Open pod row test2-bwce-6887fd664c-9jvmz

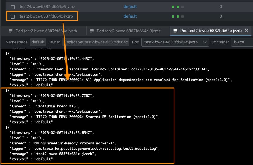[x=47, y=6]
